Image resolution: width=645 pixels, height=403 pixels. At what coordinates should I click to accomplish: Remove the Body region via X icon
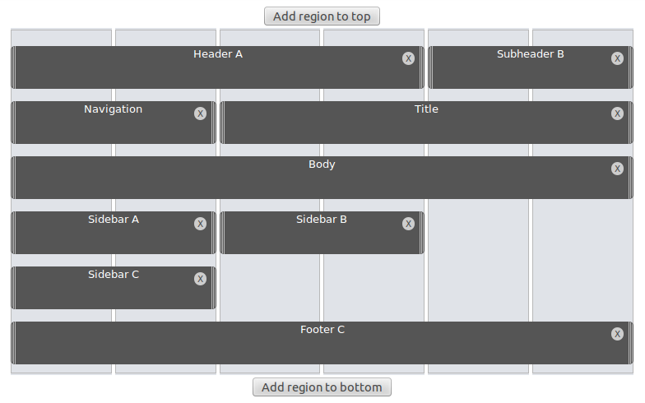(617, 169)
